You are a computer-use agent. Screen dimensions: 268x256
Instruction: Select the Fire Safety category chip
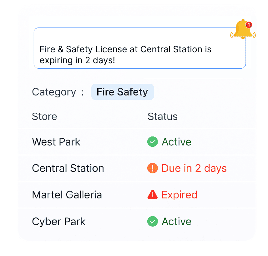[x=123, y=92]
